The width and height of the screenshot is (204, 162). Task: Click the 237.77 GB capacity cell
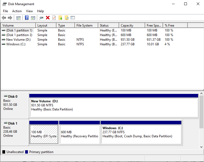pyautogui.click(x=127, y=44)
